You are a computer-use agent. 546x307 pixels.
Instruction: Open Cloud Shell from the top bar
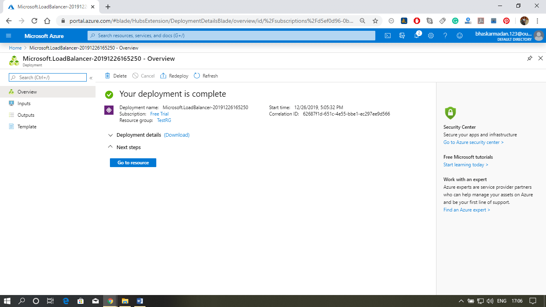pos(388,36)
